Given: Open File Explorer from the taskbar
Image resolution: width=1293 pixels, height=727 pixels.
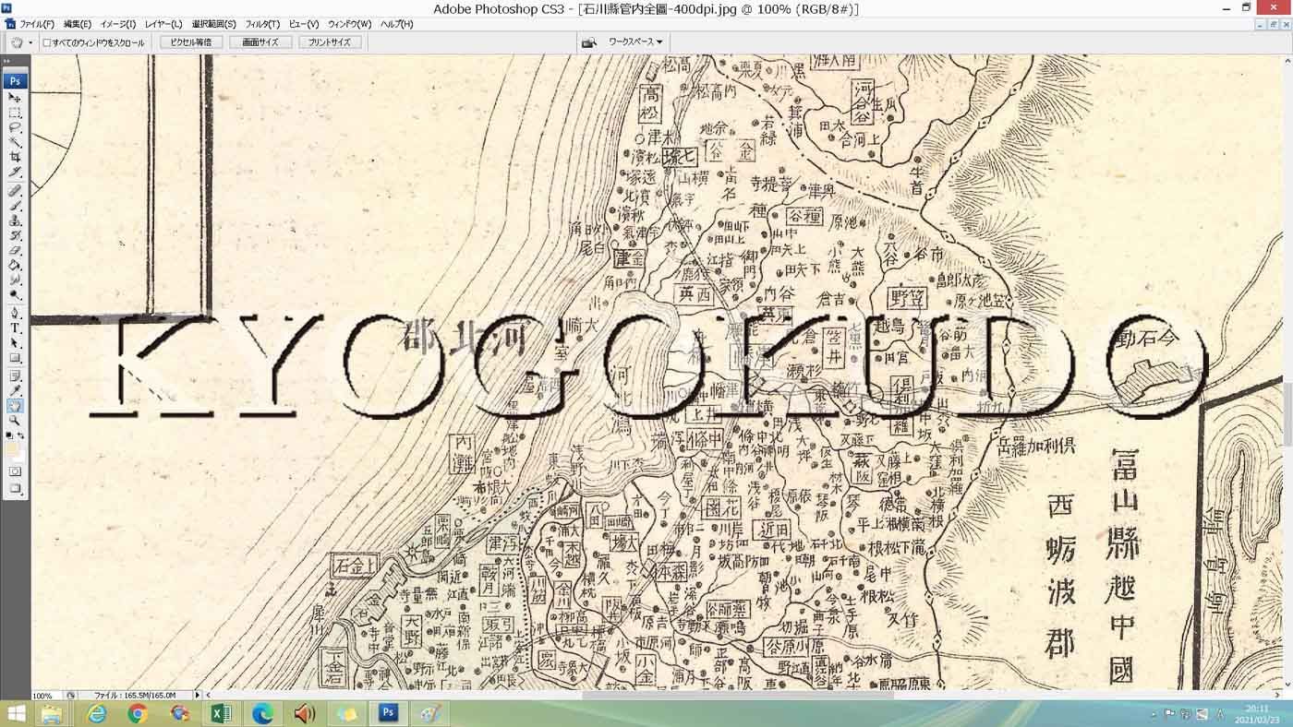Looking at the screenshot, I should [52, 714].
